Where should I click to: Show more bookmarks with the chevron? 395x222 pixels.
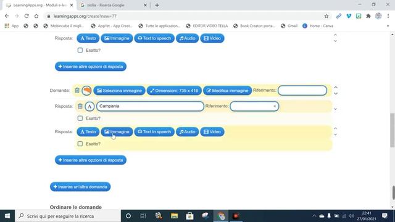(x=388, y=26)
